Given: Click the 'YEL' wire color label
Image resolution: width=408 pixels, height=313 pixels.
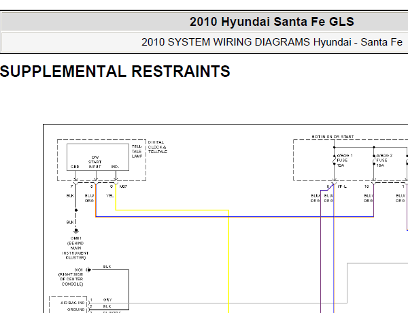Looking at the screenshot, I should point(110,195).
